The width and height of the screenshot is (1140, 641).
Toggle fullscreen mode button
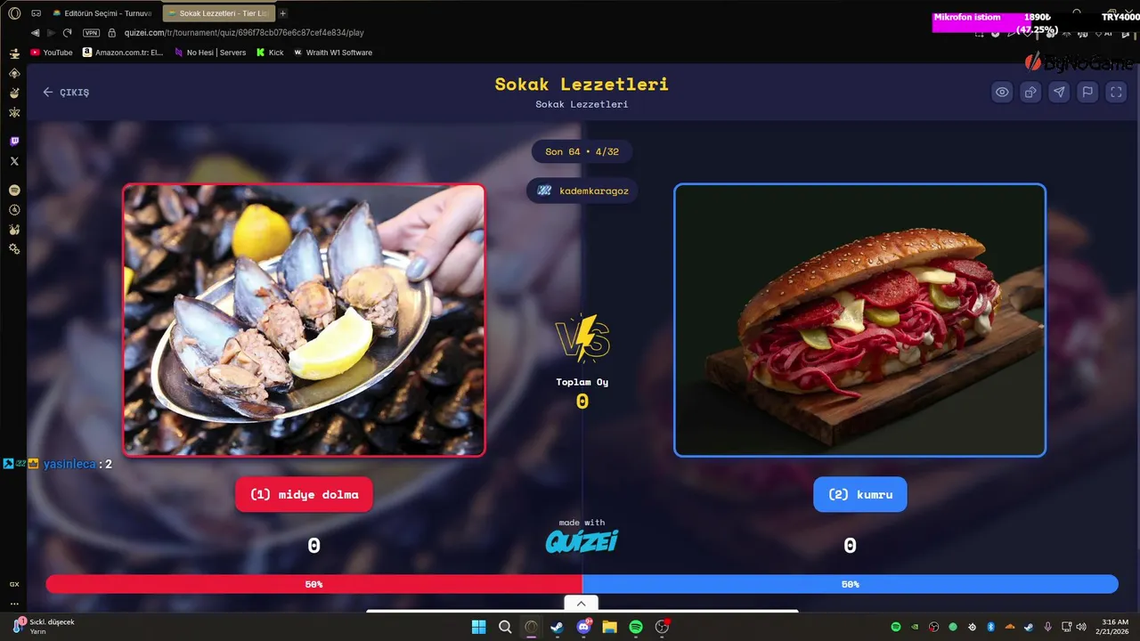click(x=1116, y=92)
